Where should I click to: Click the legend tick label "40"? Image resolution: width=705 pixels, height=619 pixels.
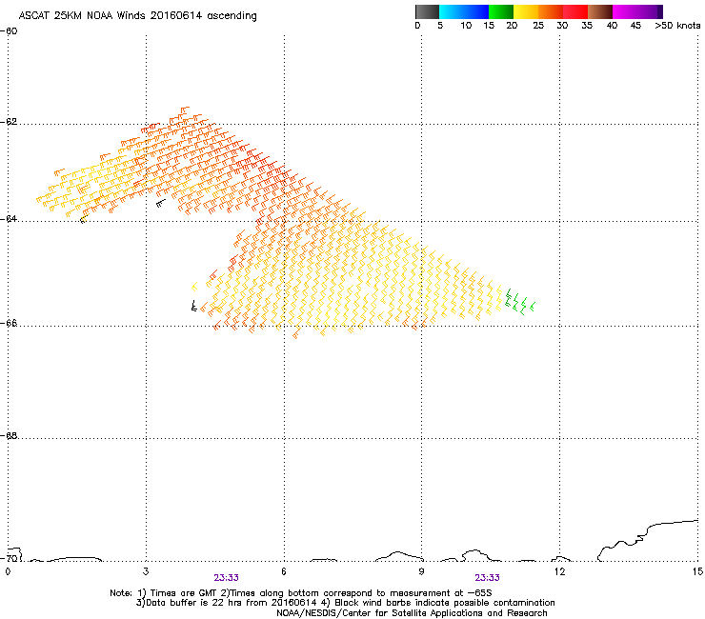612,26
